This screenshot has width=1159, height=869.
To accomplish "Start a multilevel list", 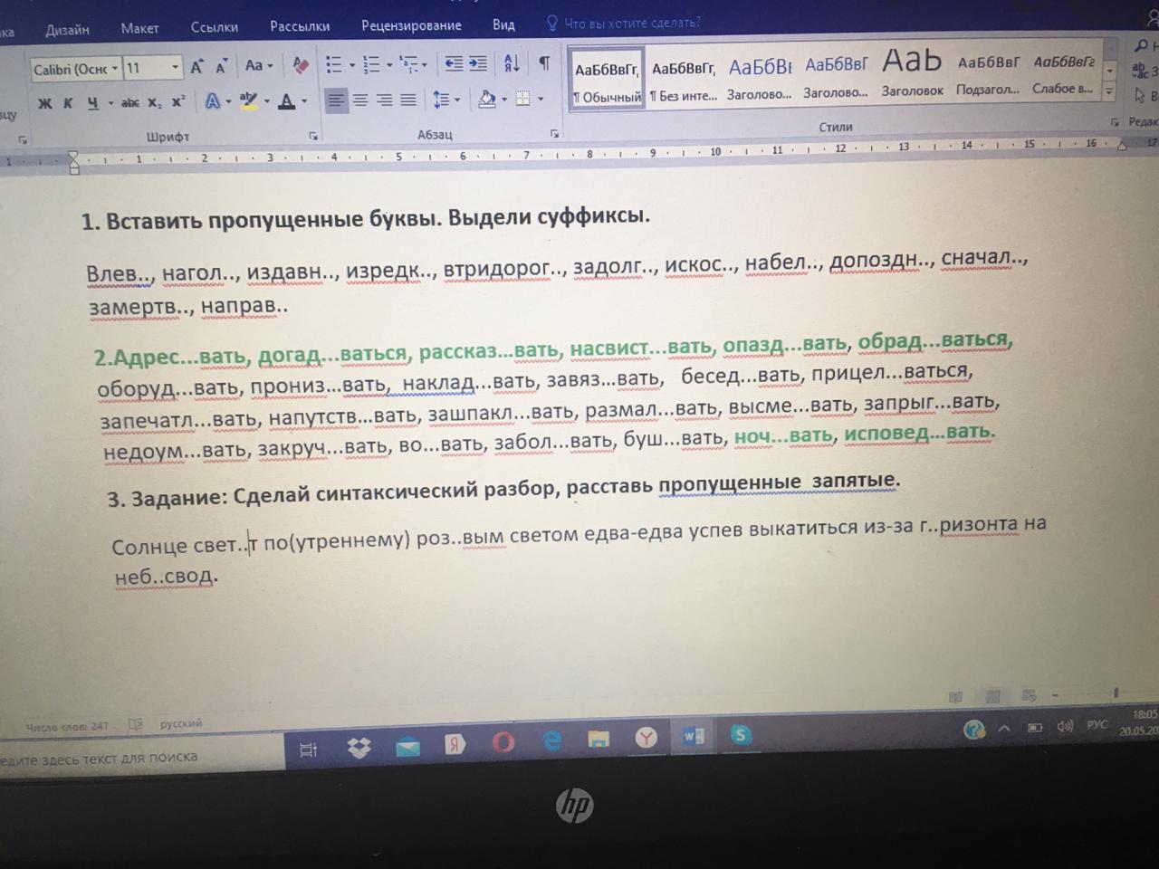I will [x=410, y=64].
